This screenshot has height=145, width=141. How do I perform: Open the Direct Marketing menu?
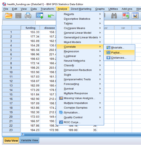81,9
